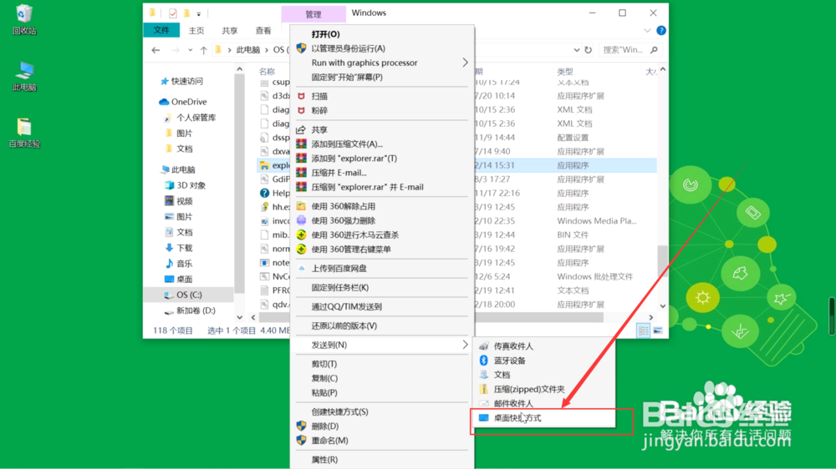Select 蓝牙设备 in Send to submenu
Image resolution: width=836 pixels, height=469 pixels.
(544, 361)
